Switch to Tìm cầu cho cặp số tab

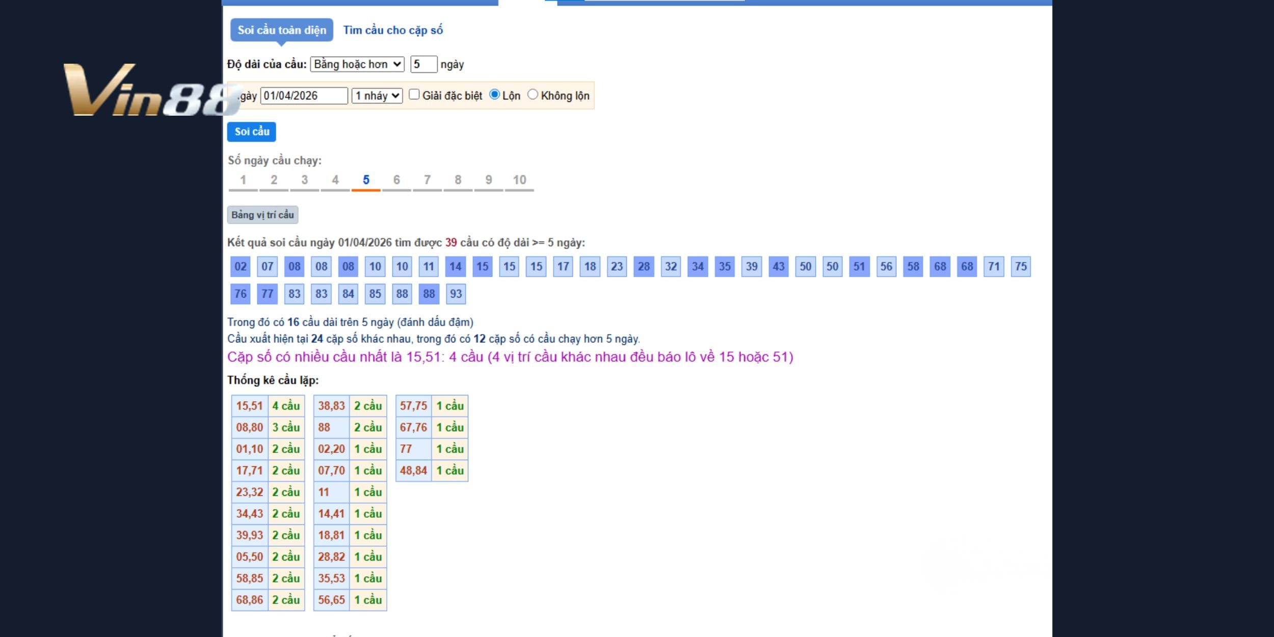click(x=393, y=30)
